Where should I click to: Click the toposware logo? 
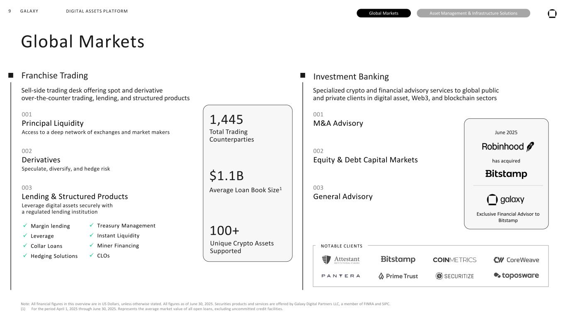(x=516, y=276)
